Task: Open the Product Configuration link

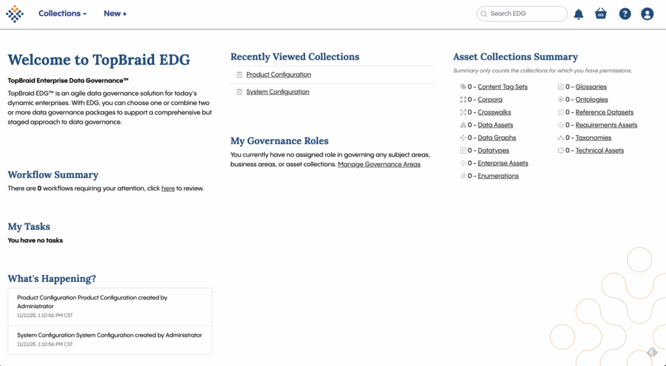Action: pos(278,75)
